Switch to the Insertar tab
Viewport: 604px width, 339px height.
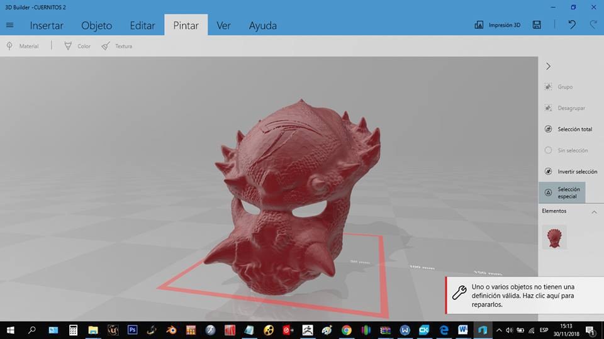coord(47,25)
